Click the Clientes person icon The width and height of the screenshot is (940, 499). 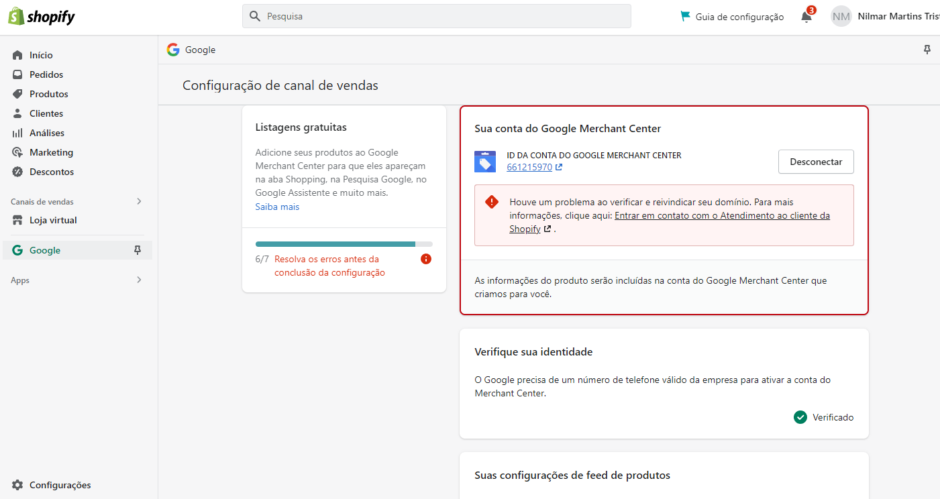click(17, 113)
